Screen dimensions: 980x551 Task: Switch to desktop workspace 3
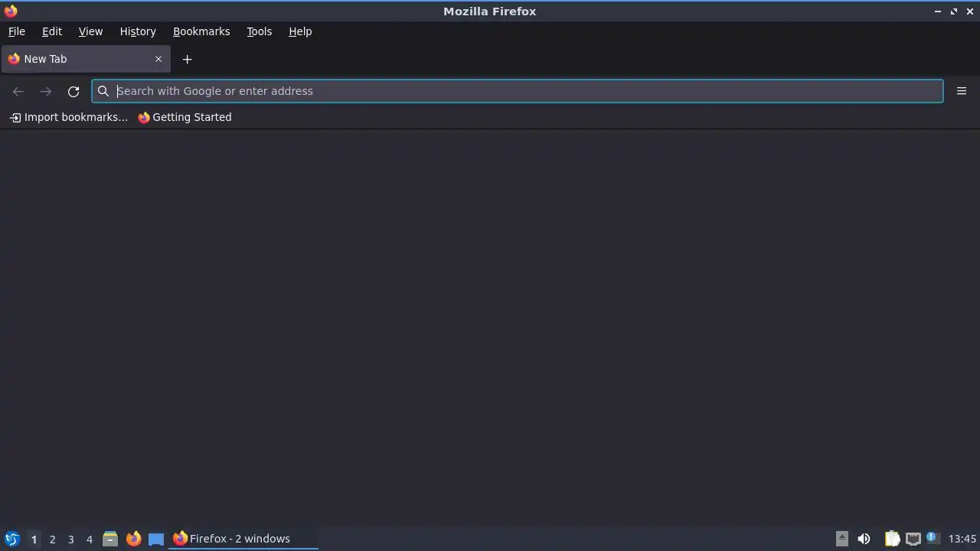point(70,539)
